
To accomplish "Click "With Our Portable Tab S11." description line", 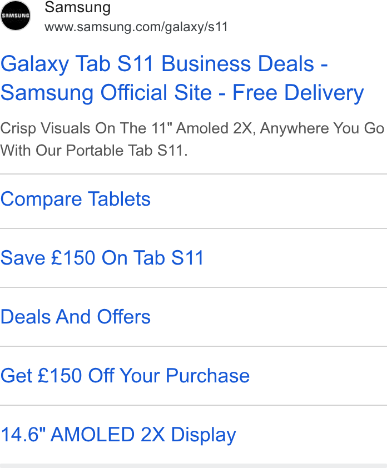I will 94,150.
